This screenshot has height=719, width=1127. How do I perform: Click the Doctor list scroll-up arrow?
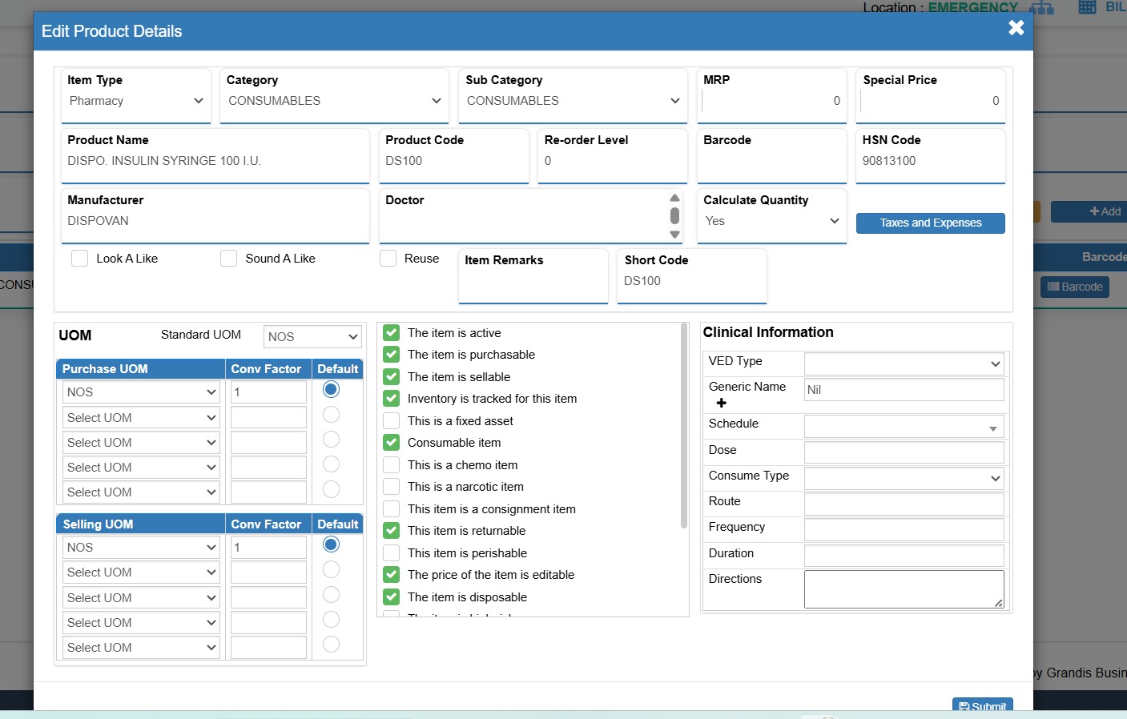674,198
